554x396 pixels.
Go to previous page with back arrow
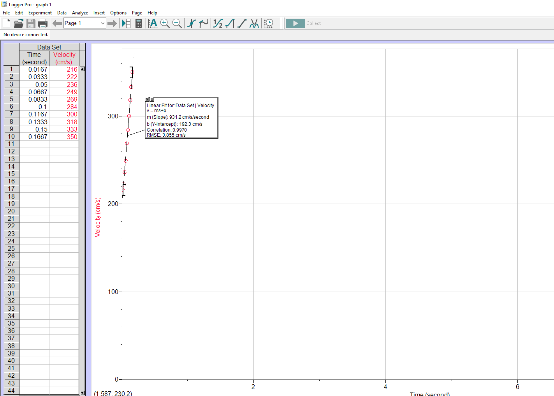pos(57,23)
